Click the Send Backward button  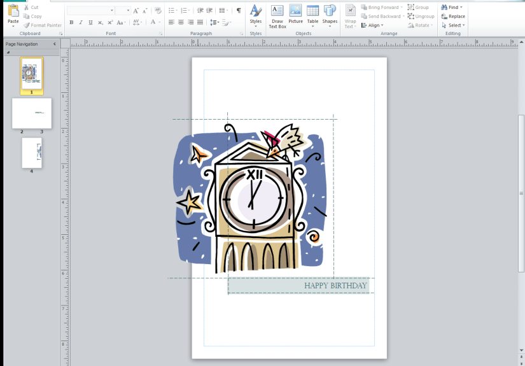[x=382, y=16]
